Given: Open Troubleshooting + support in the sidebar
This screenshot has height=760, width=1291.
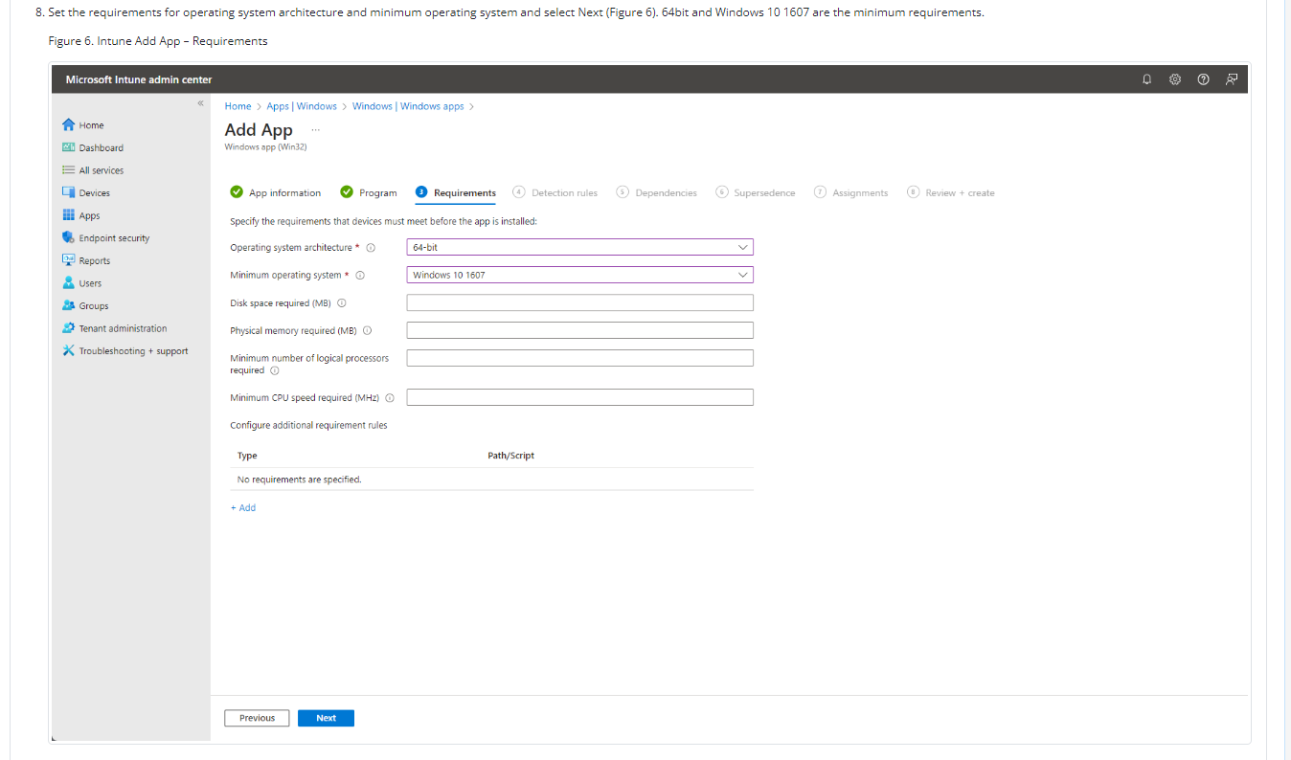Looking at the screenshot, I should (x=125, y=351).
